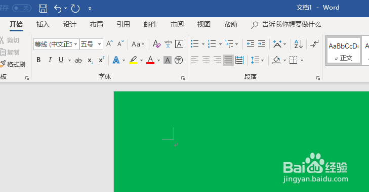The image size is (369, 192).
Task: Toggle Superscript formatting
Action: (101, 60)
